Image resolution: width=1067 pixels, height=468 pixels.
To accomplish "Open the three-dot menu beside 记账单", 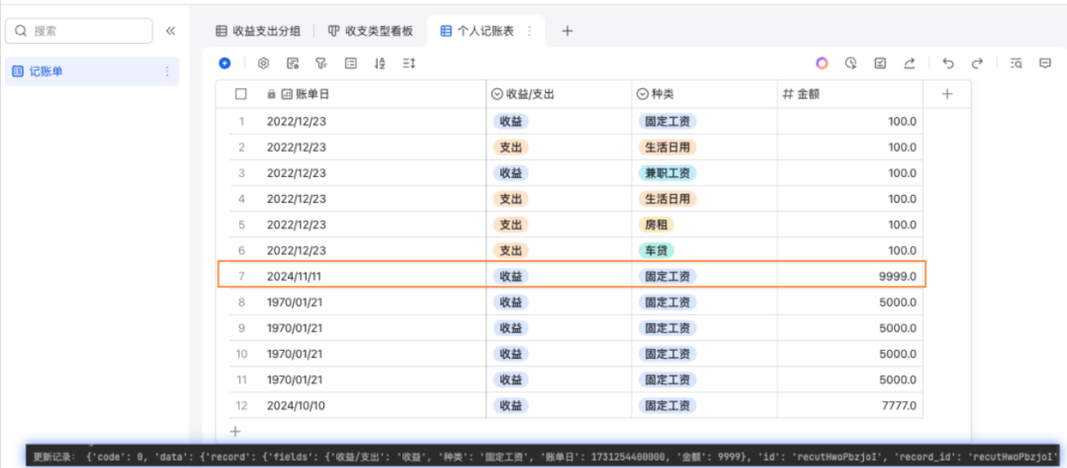I will tap(167, 72).
